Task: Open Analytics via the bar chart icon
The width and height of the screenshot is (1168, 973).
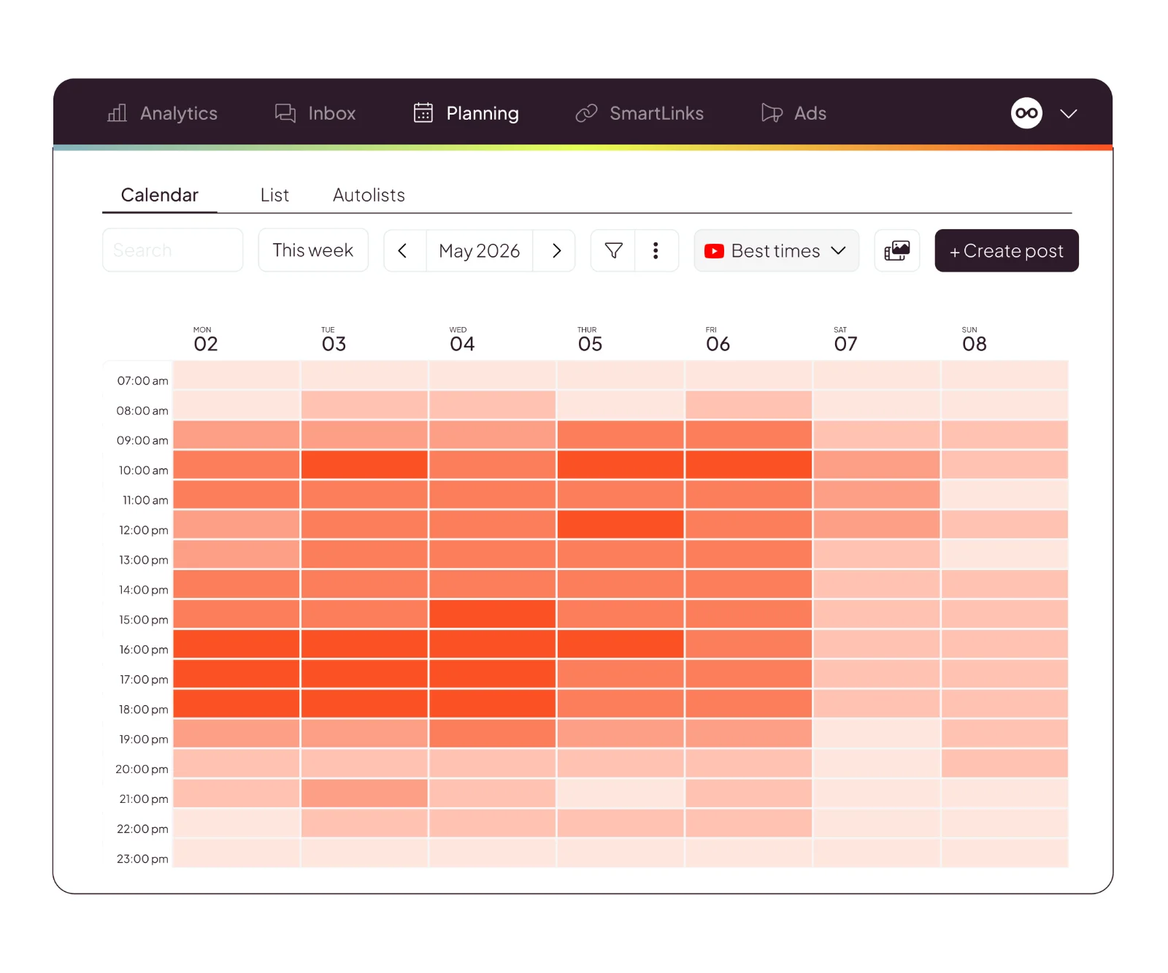Action: (117, 113)
